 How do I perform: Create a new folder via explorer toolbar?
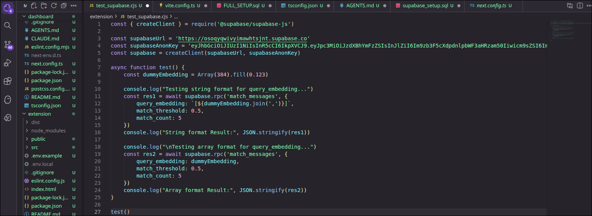click(44, 5)
